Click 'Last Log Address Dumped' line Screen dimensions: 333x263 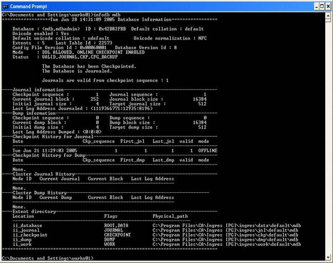coord(57,132)
